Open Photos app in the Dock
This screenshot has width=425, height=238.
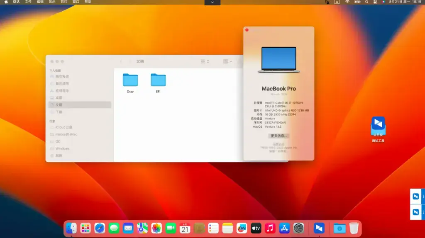(x=156, y=228)
